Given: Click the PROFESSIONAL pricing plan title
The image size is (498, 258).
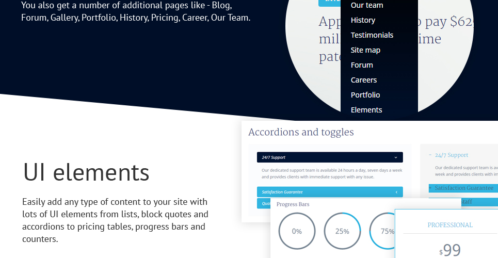Looking at the screenshot, I should pyautogui.click(x=449, y=225).
